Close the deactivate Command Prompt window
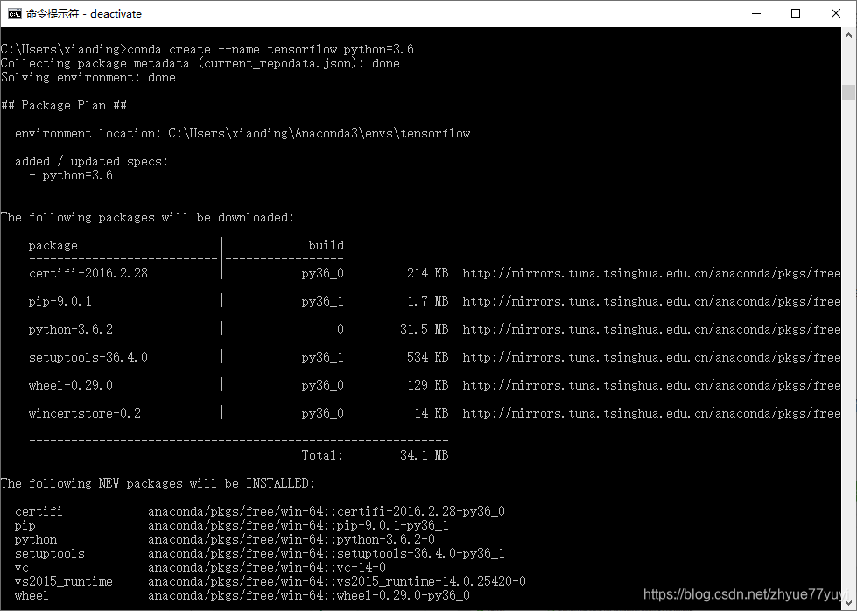The image size is (857, 611). point(836,14)
